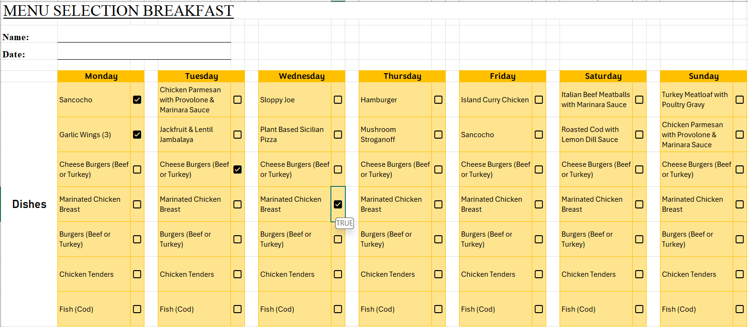This screenshot has width=748, height=327.
Task: Select the Wednesday column header cell
Action: [x=301, y=76]
